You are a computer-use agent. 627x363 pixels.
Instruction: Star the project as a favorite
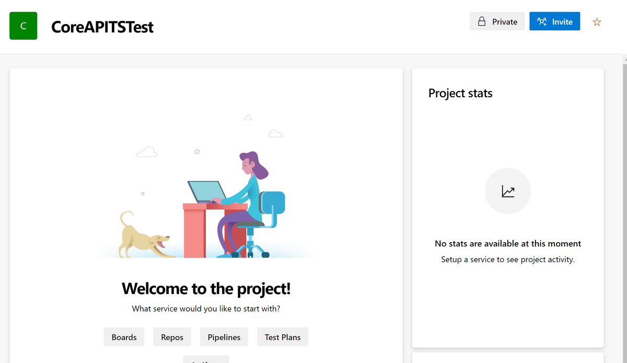597,22
